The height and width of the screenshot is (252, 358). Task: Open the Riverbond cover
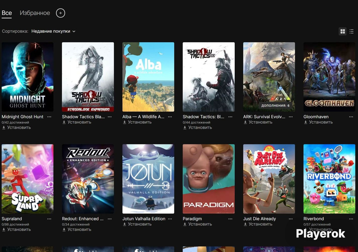tap(329, 179)
